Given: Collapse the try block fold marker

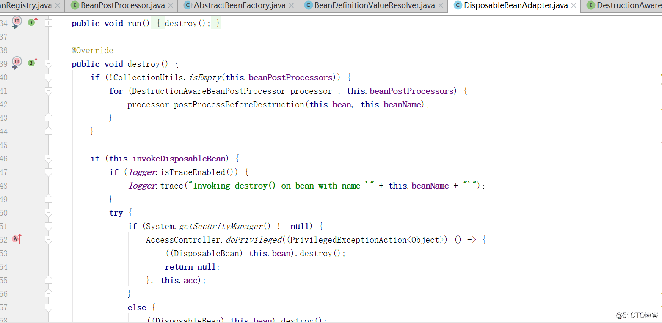Looking at the screenshot, I should (49, 213).
